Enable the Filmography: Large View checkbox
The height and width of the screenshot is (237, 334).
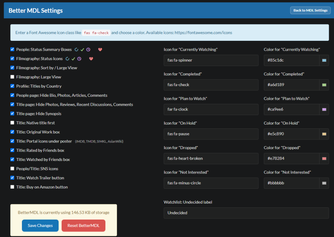[x=12, y=77]
